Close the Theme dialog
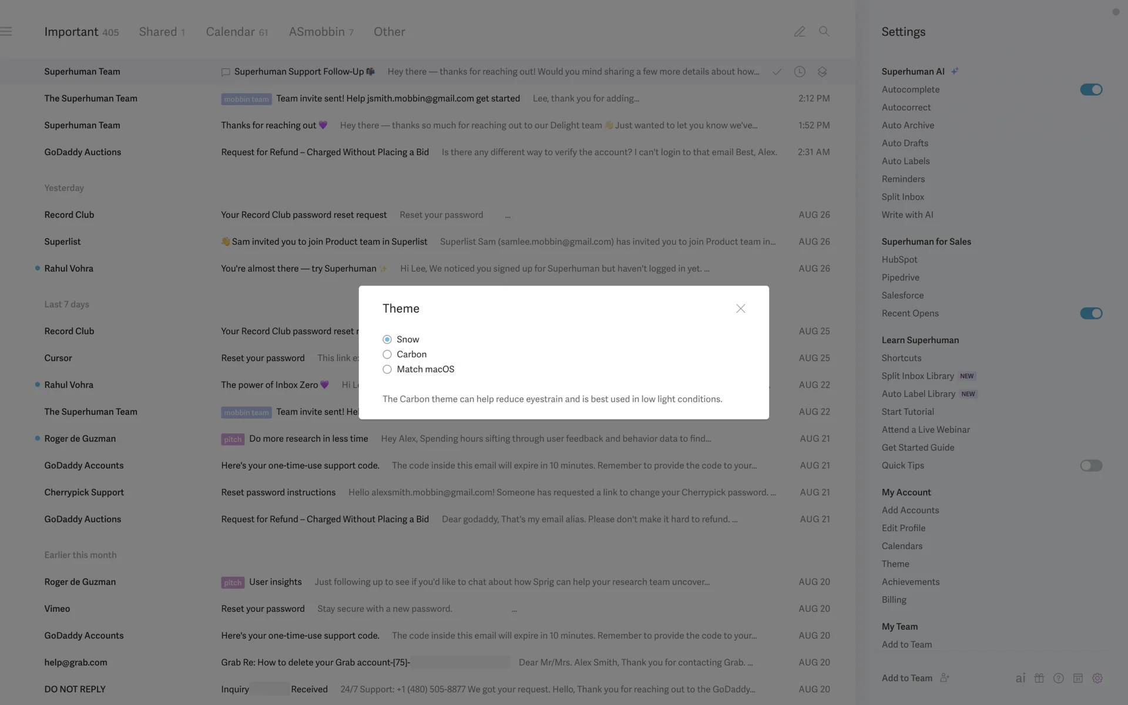Viewport: 1128px width, 705px height. [740, 308]
